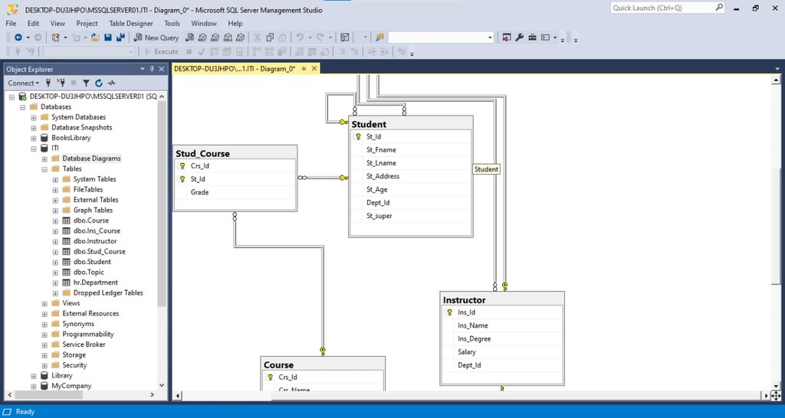
Task: Select the Programmability folder
Action: click(x=87, y=335)
